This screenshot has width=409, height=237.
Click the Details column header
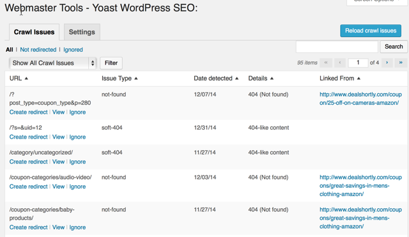click(x=258, y=79)
